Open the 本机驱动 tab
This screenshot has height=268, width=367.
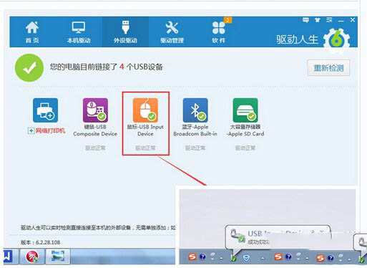[79, 32]
